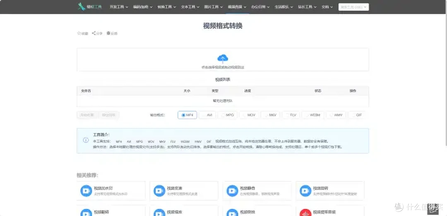The height and width of the screenshot is (216, 447).
Task: Click the 大小 column header
Action: pyautogui.click(x=187, y=91)
